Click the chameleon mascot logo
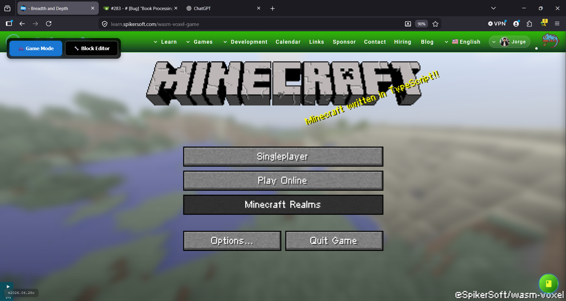This screenshot has width=566, height=301. (550, 41)
